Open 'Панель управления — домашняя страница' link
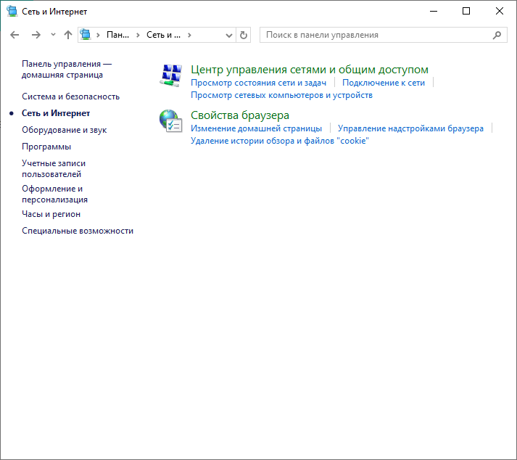Viewport: 517px width, 460px height. pyautogui.click(x=67, y=70)
